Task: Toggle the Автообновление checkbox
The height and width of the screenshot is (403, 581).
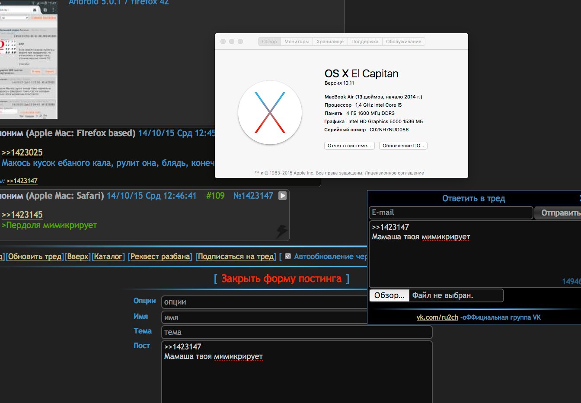Action: point(288,256)
